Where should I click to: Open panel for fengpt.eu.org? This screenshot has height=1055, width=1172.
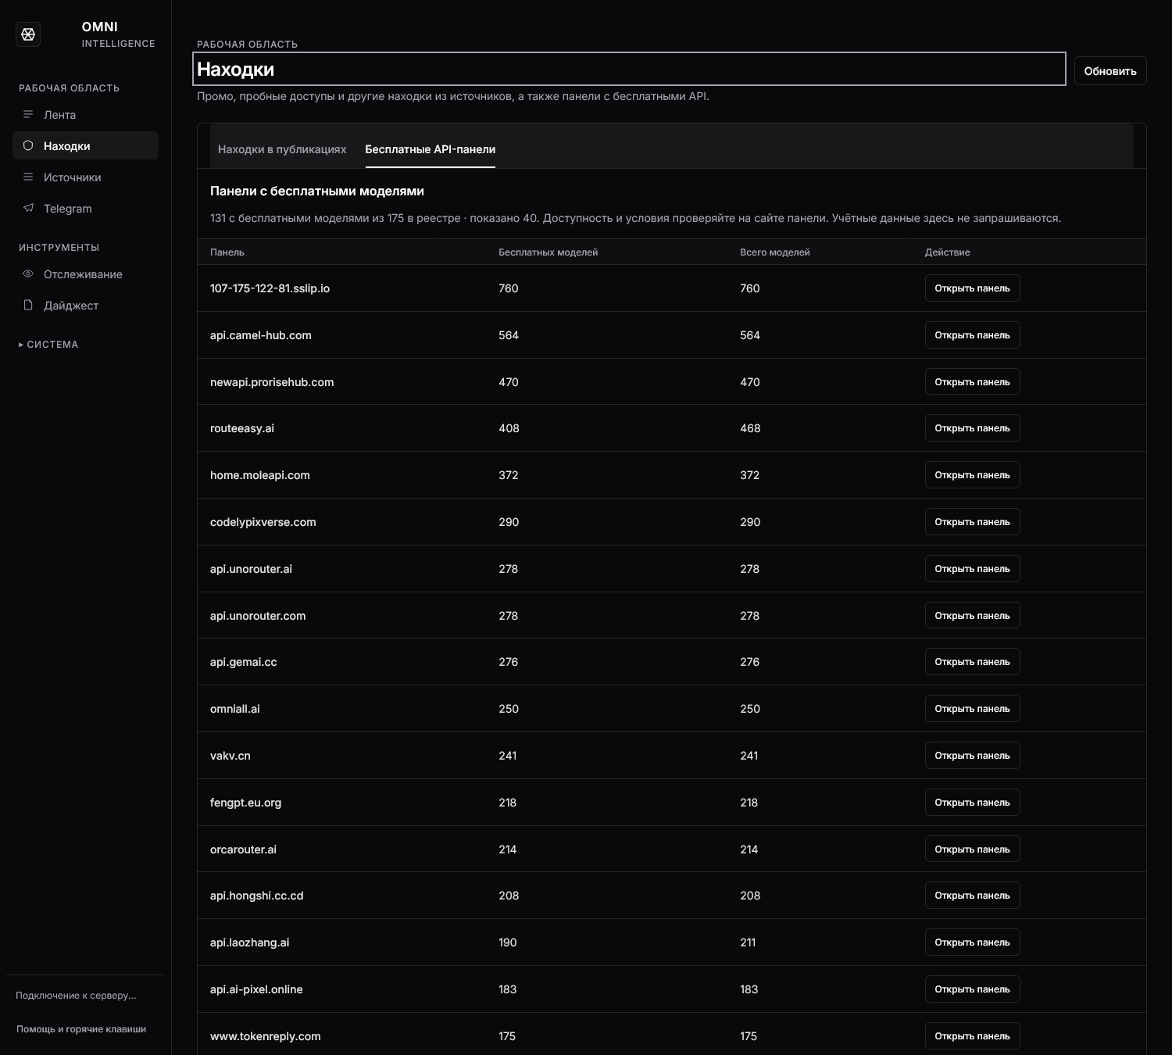point(972,803)
